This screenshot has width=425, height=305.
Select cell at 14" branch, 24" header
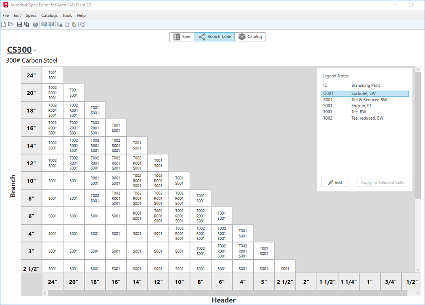tap(52, 145)
